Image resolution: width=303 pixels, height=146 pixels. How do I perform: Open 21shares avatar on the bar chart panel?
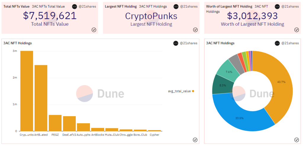(176, 43)
